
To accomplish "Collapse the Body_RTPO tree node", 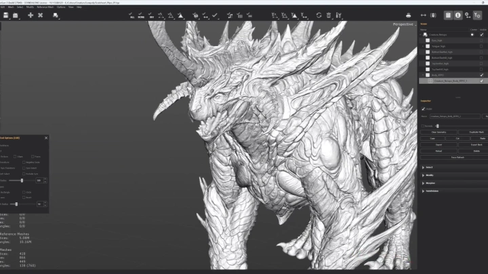I will [x=423, y=75].
